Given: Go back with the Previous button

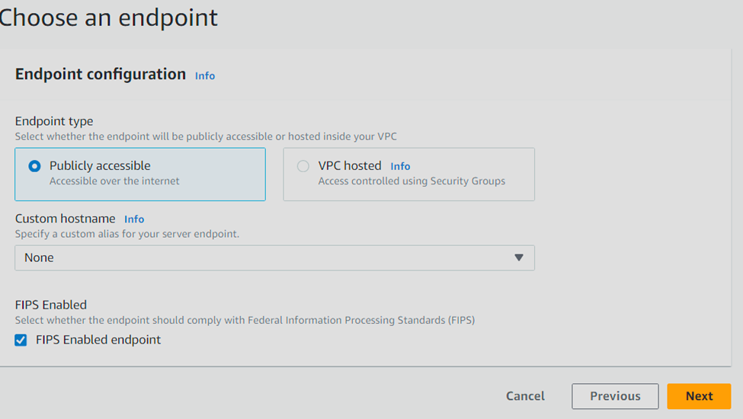Looking at the screenshot, I should point(615,396).
